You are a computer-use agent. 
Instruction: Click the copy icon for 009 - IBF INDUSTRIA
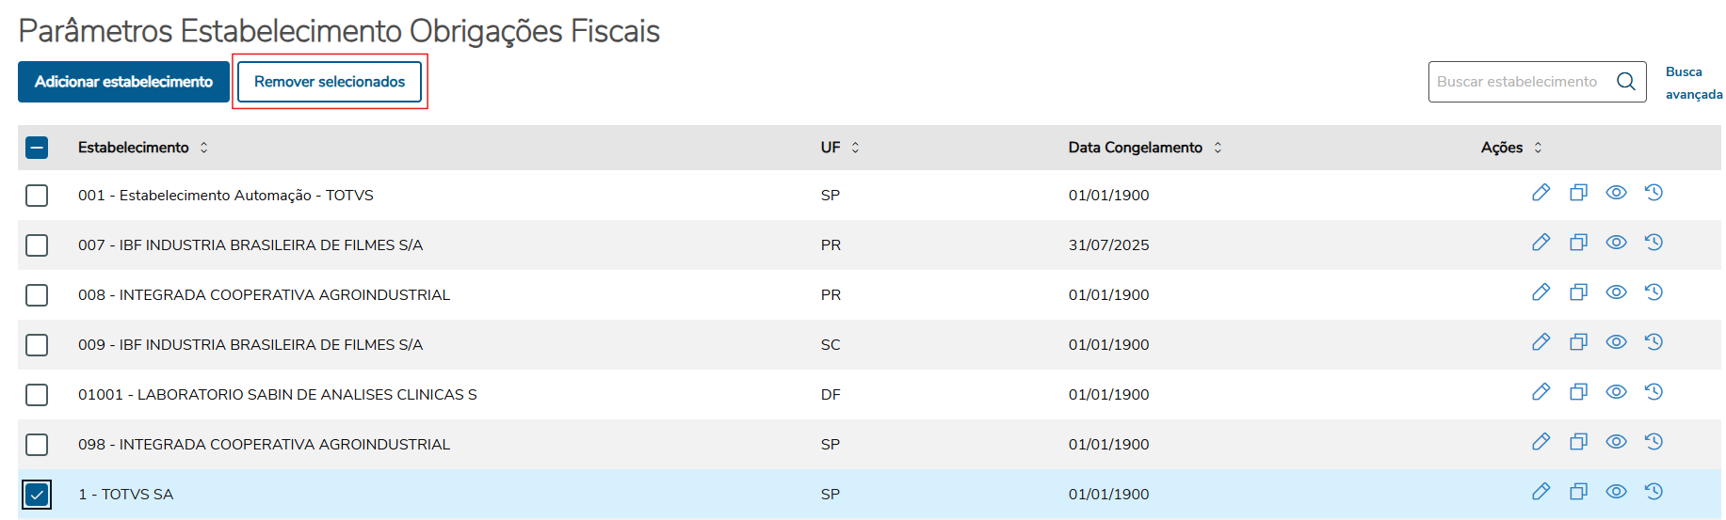[1578, 342]
